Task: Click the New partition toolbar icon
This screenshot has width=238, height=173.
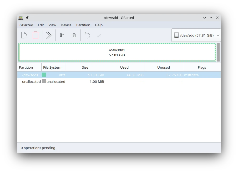Action: point(24,35)
